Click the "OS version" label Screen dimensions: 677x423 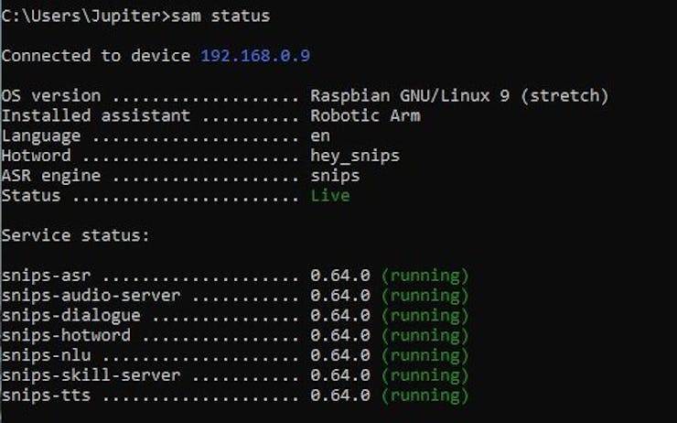51,95
